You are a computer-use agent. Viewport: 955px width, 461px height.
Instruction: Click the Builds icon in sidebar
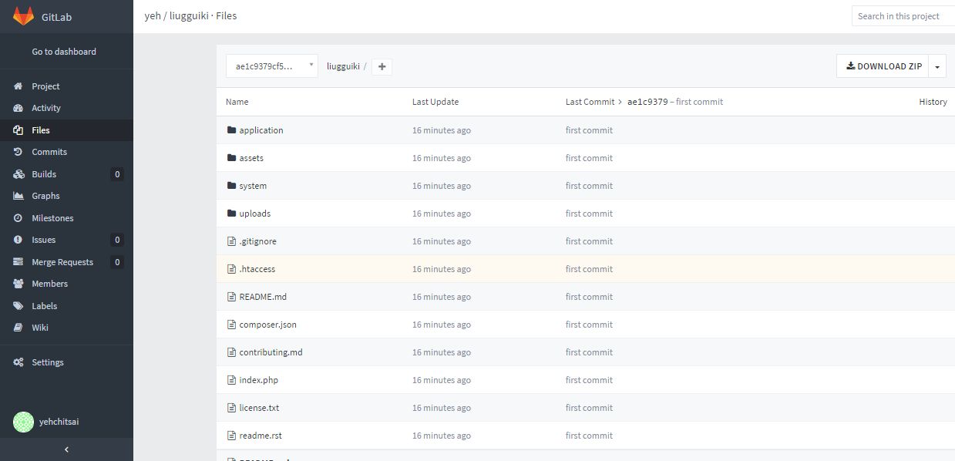[x=18, y=174]
